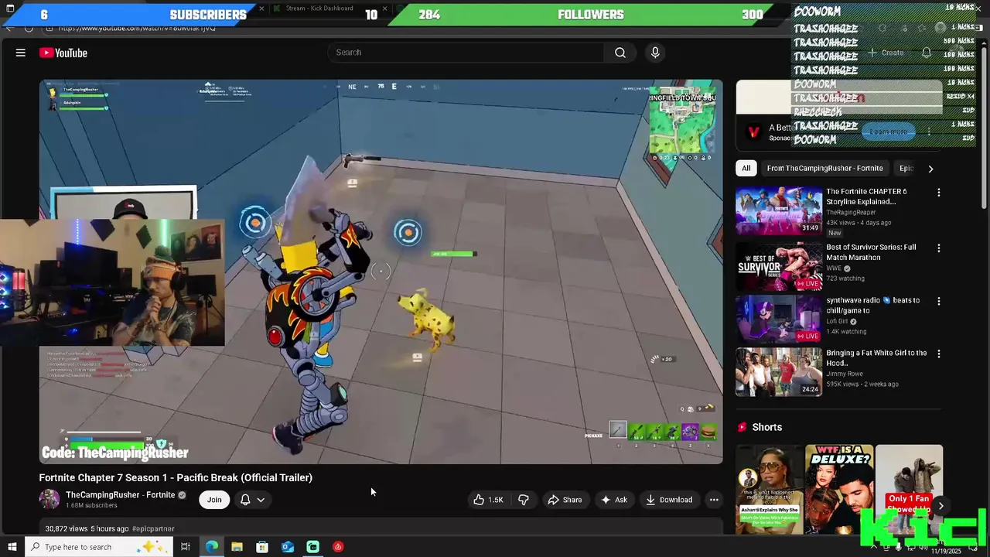Image resolution: width=990 pixels, height=557 pixels.
Task: Open Fortnite CHAPTER 6 Storyline thumbnail
Action: pyautogui.click(x=779, y=210)
